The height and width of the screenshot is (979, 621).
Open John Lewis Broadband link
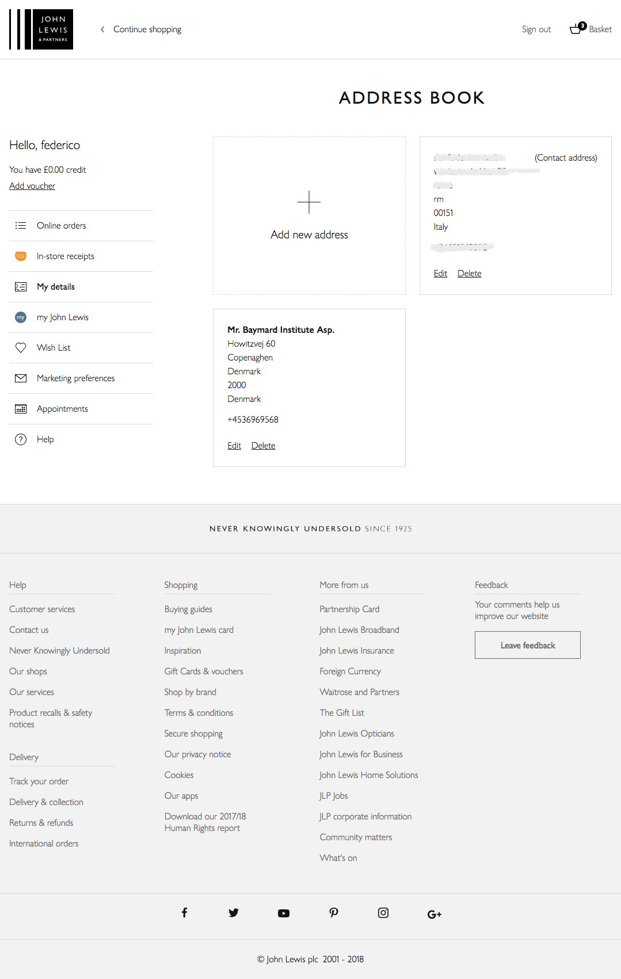[x=359, y=630]
